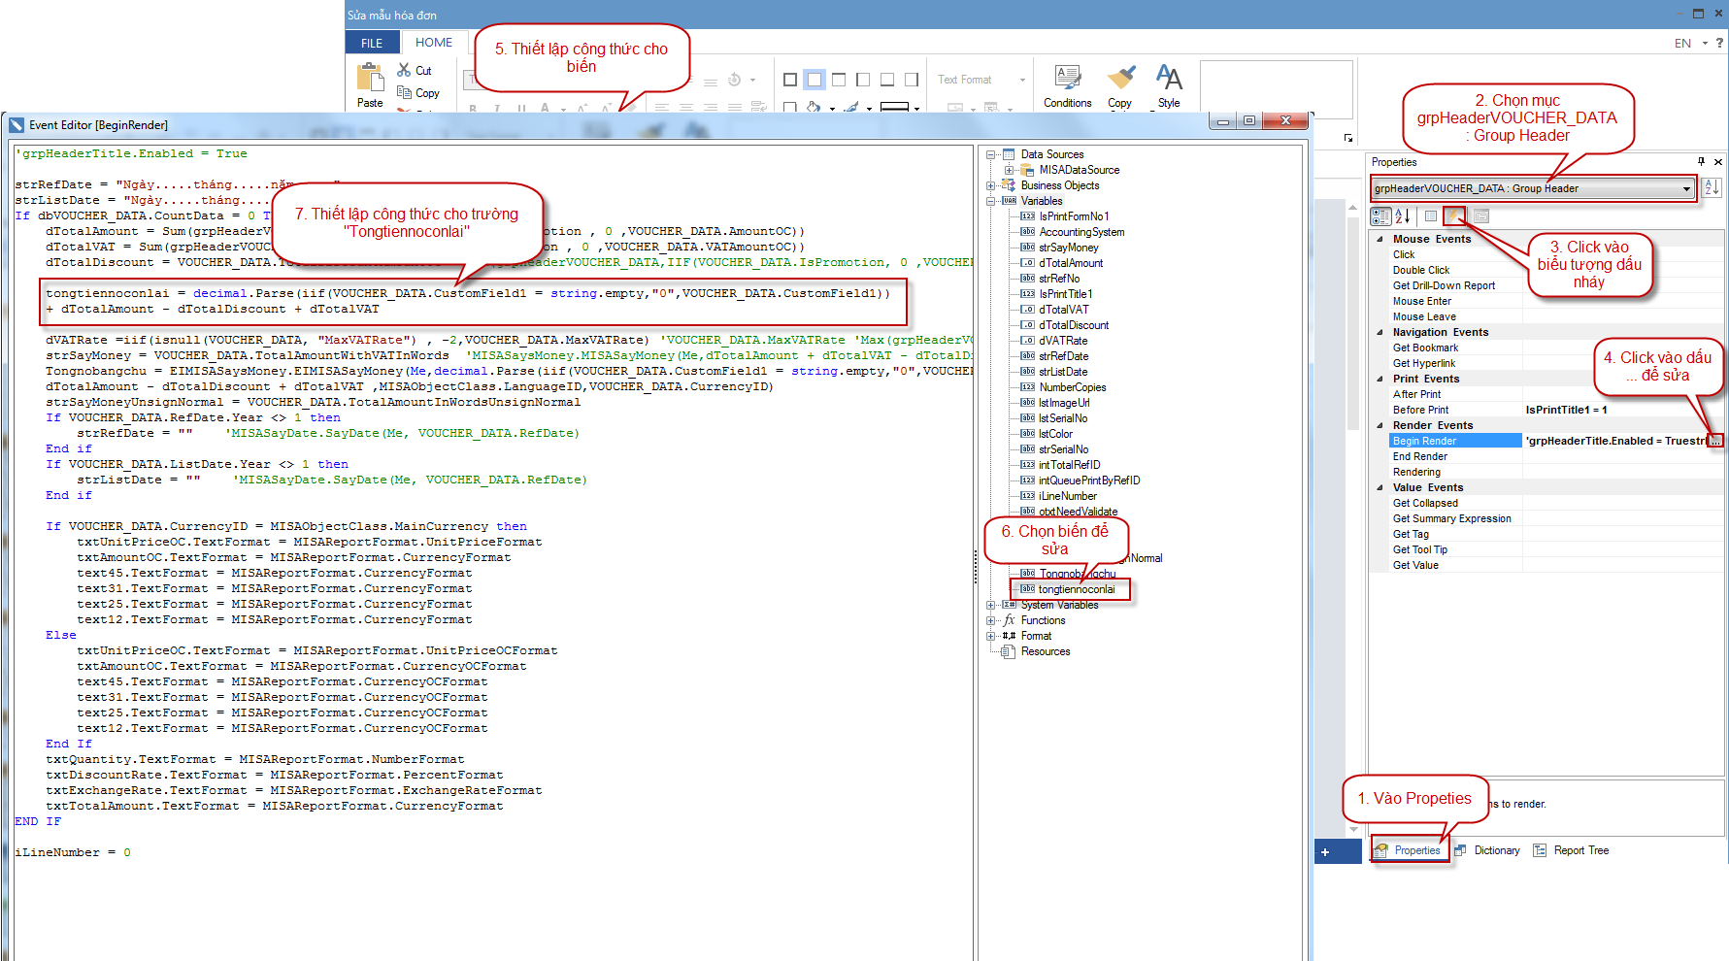
Task: Switch to the Dictionary bottom tab
Action: pyautogui.click(x=1487, y=850)
